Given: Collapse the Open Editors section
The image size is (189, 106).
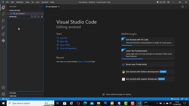Looking at the screenshot, I should pyautogui.click(x=8, y=11).
